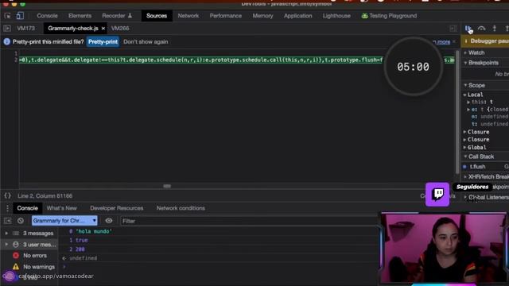Click the Twitch Seguidores overlay icon
The width and height of the screenshot is (509, 286).
coord(437,194)
